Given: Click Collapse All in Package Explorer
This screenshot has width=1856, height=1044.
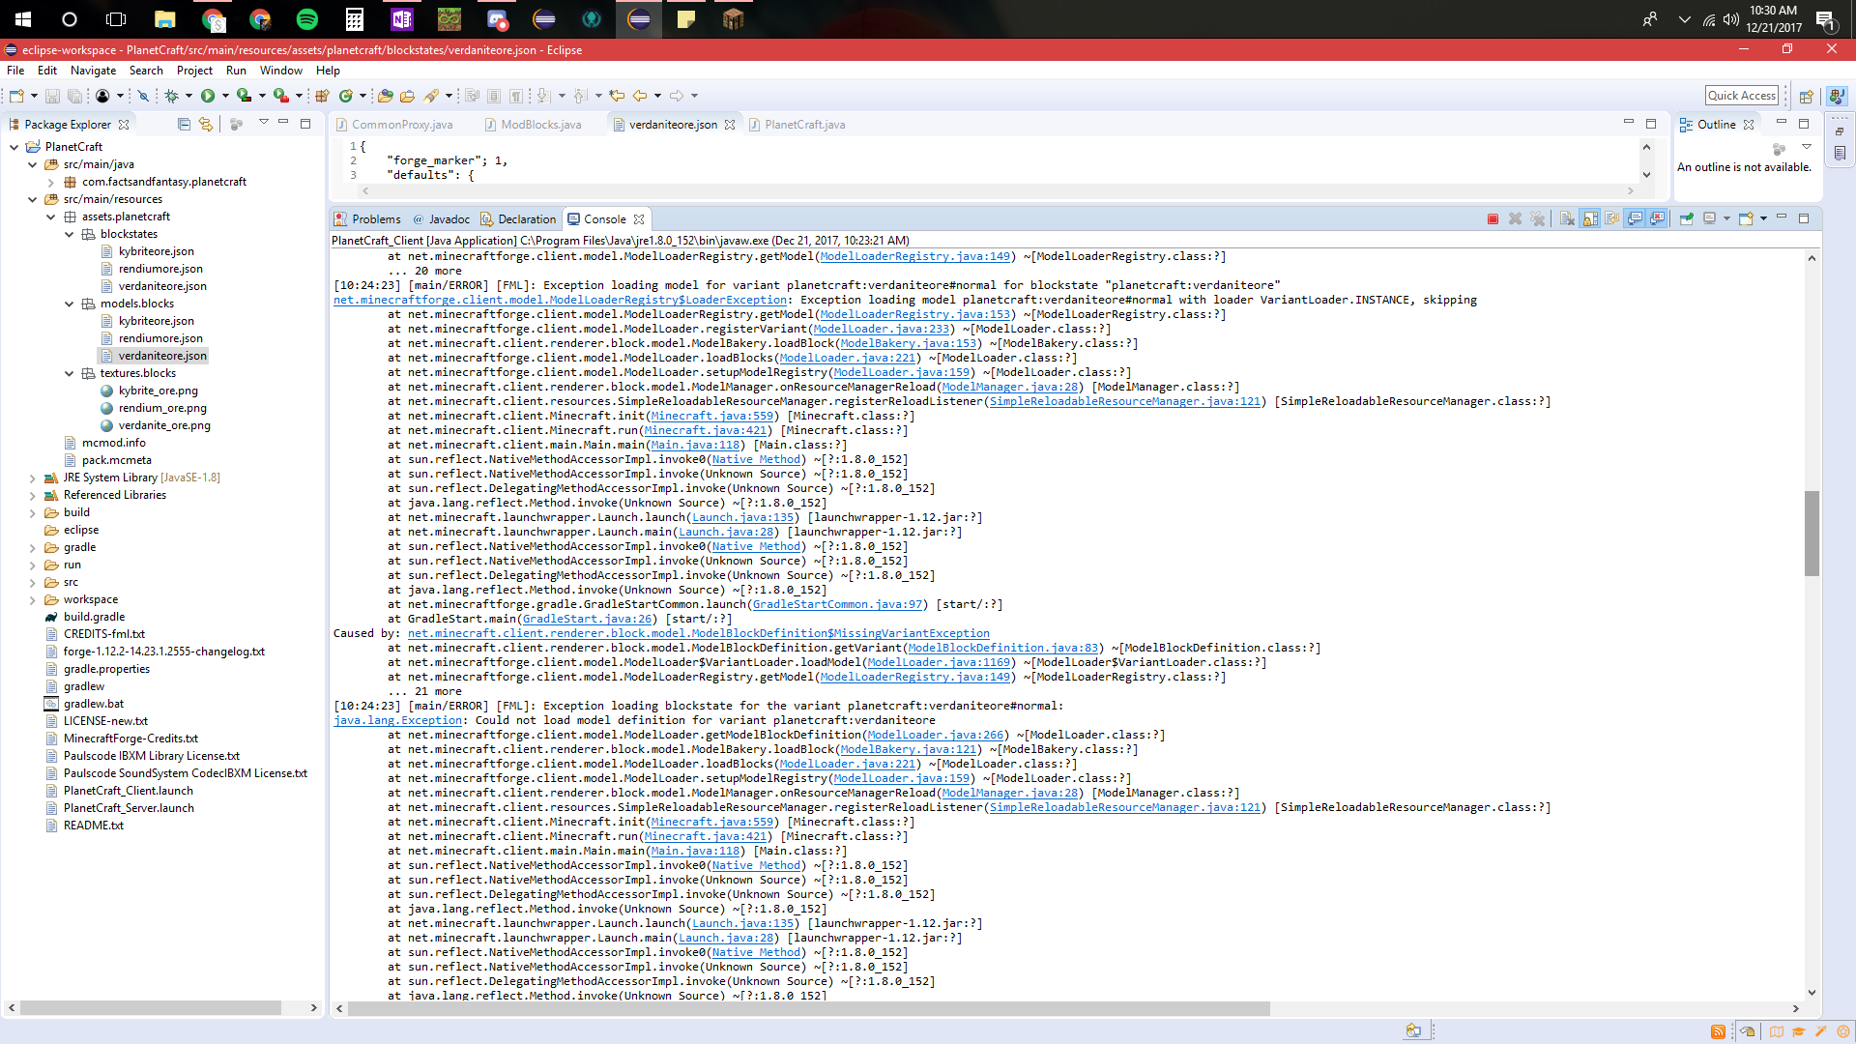Looking at the screenshot, I should pos(184,124).
